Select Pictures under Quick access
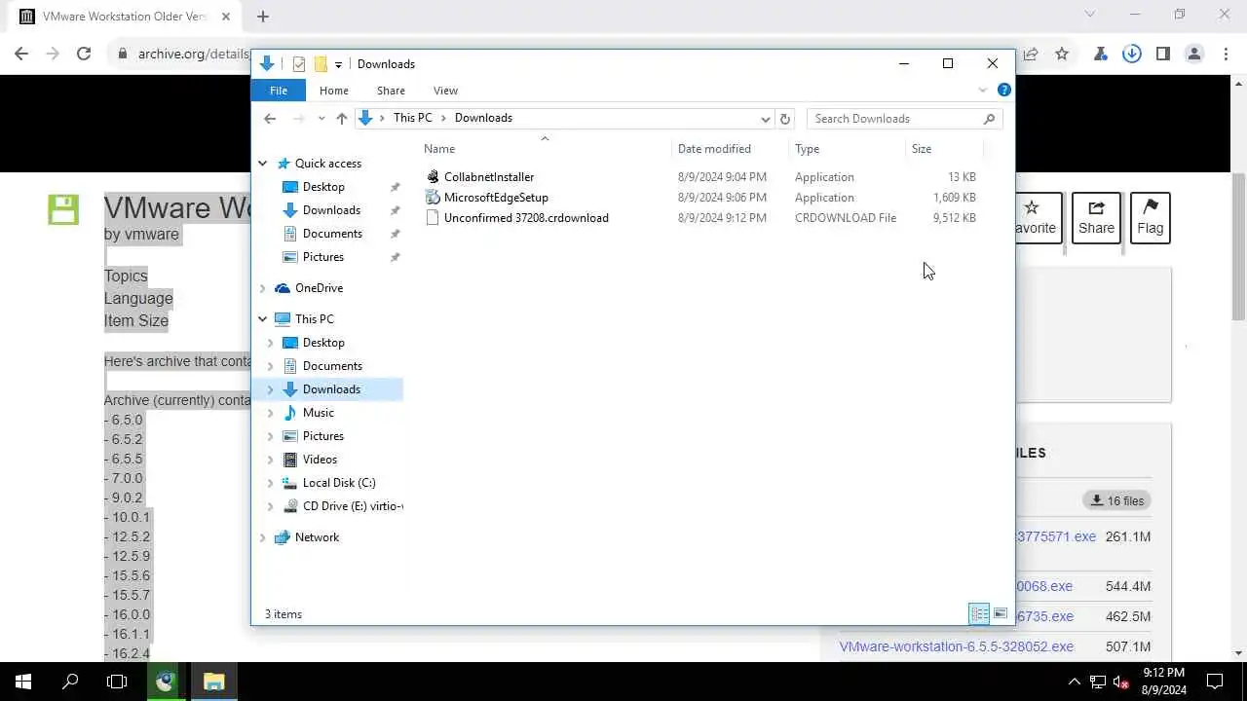 pyautogui.click(x=322, y=257)
